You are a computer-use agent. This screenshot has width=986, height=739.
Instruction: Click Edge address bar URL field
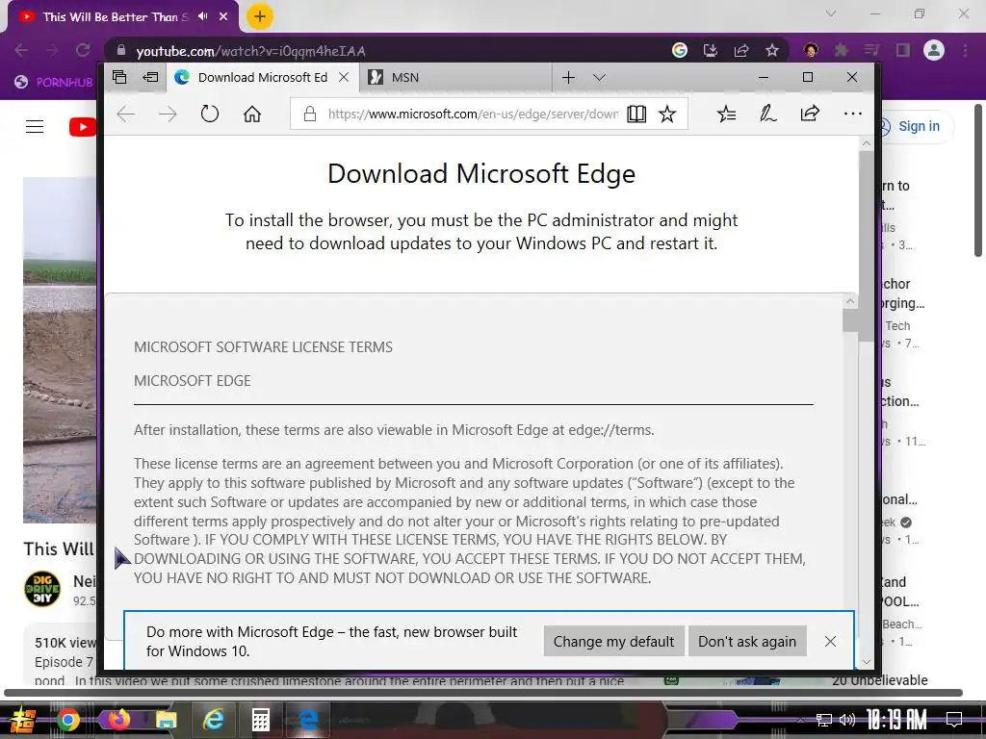[x=473, y=114]
